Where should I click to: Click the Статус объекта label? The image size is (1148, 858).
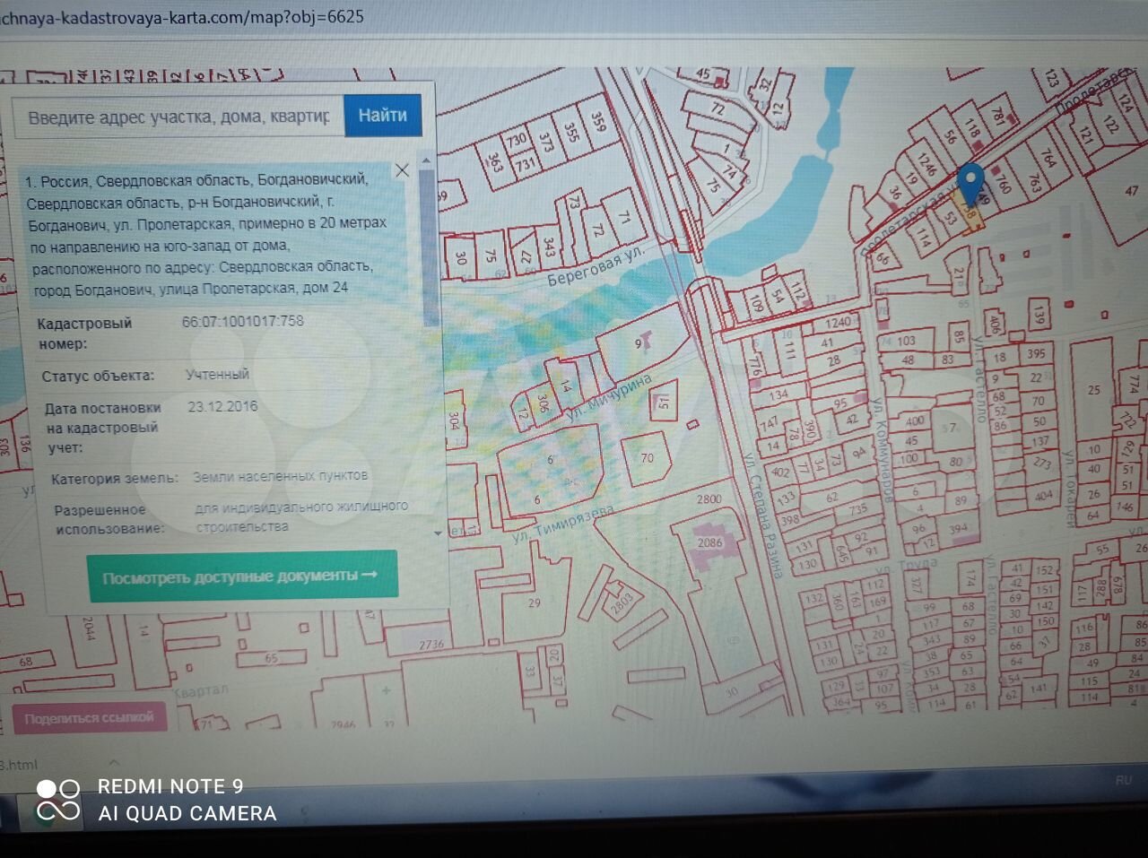(x=98, y=376)
